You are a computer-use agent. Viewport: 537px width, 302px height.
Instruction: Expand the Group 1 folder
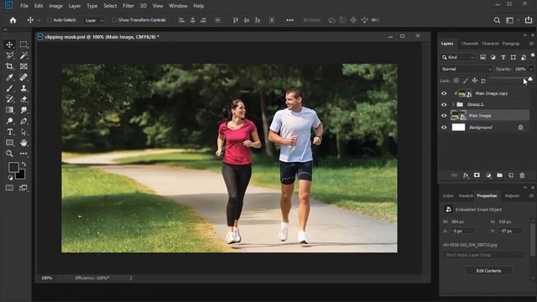pyautogui.click(x=453, y=104)
